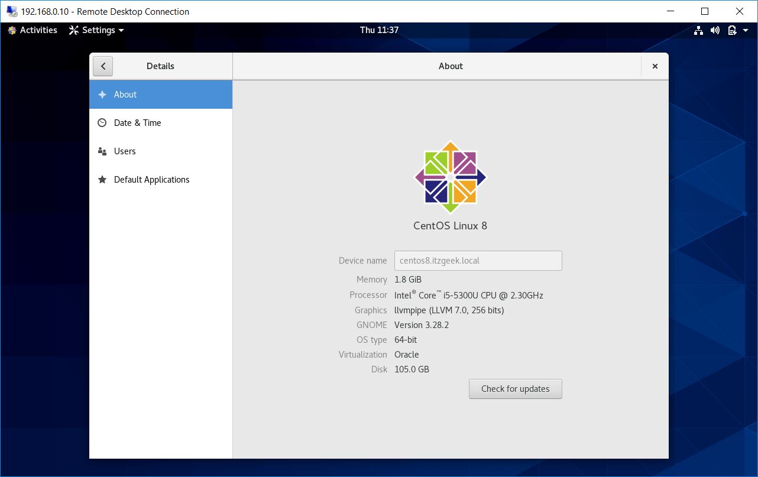
Task: Click the volume speaker icon in top bar
Action: pyautogui.click(x=715, y=30)
